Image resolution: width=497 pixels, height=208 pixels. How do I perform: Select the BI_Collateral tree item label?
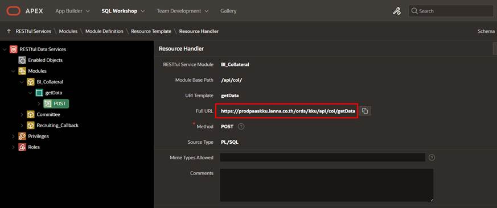[50, 82]
